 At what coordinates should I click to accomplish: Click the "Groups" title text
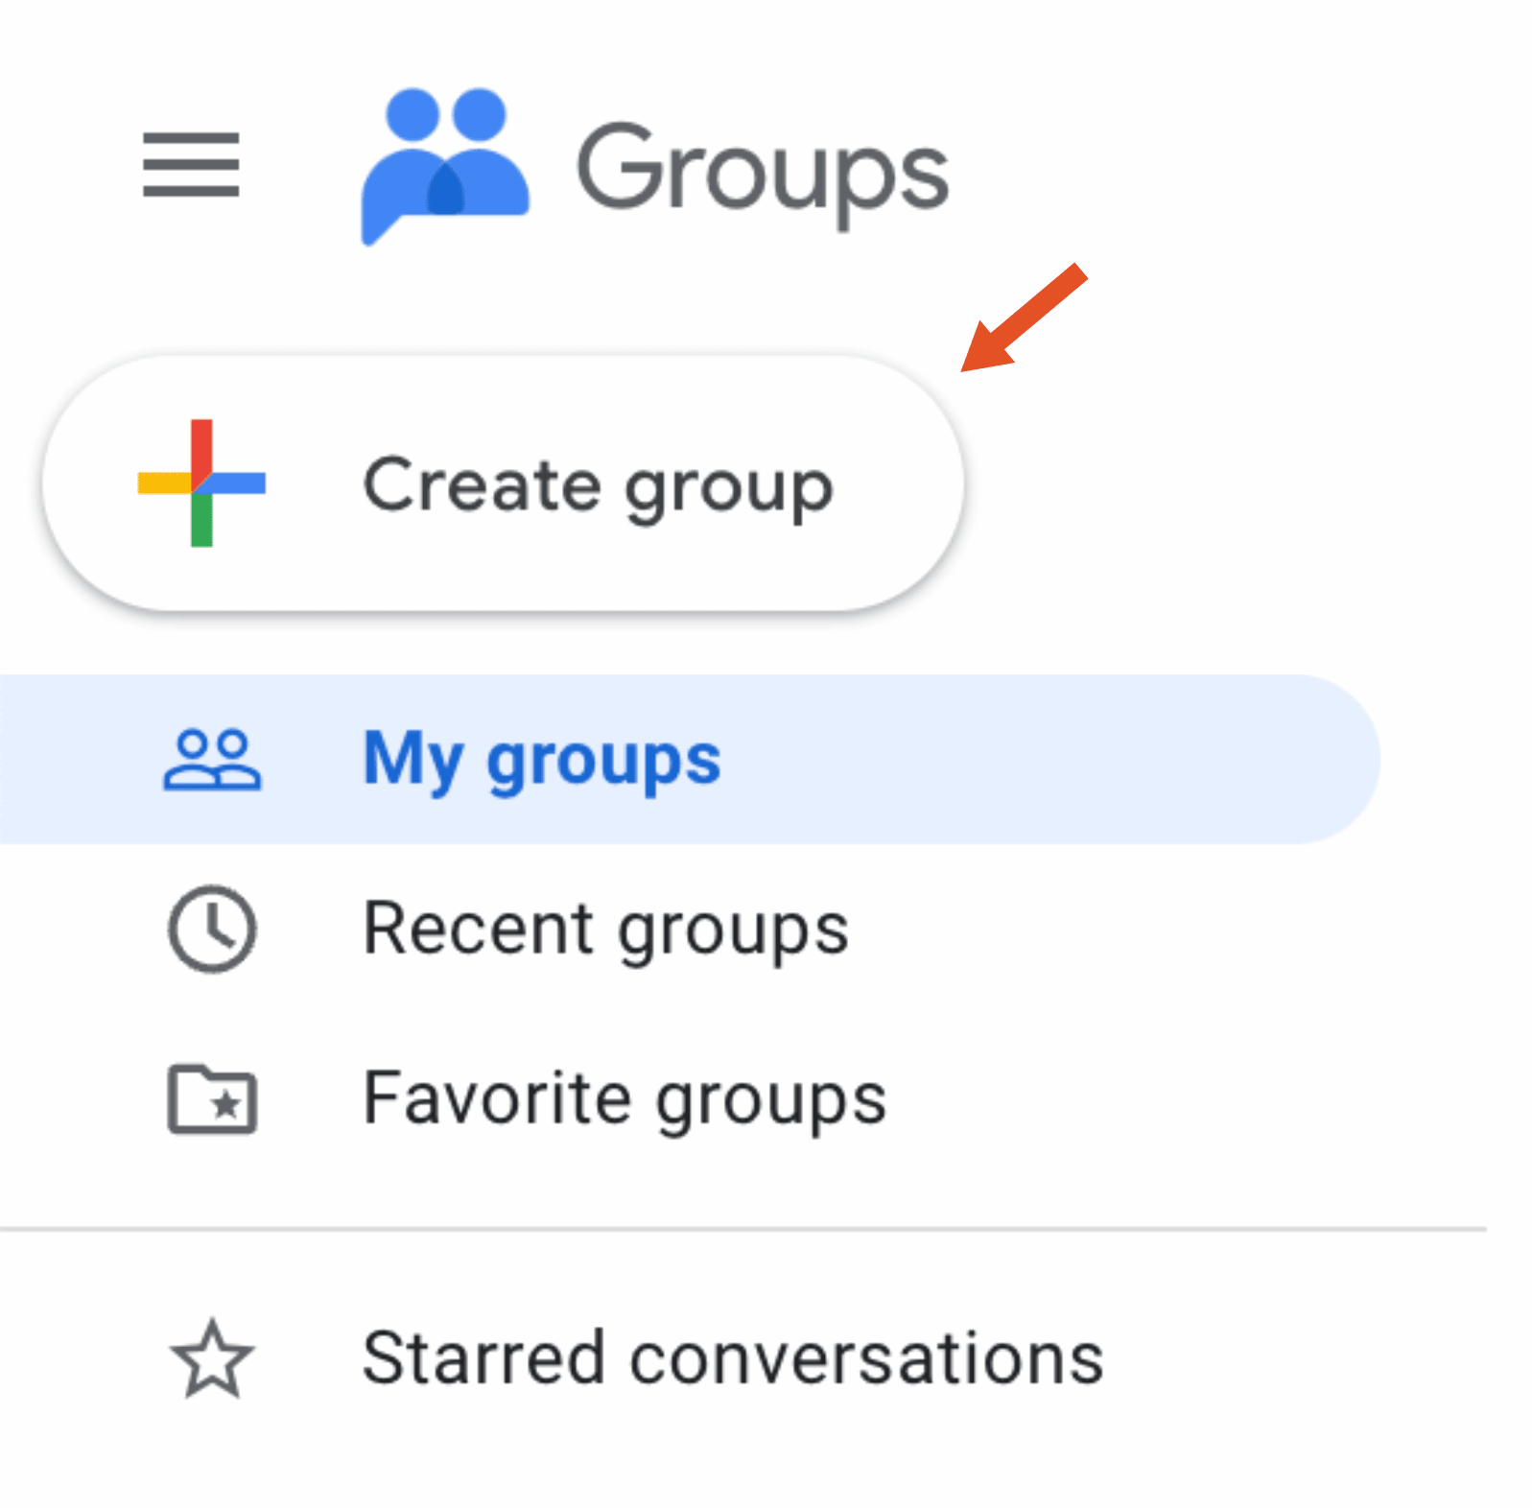(762, 170)
